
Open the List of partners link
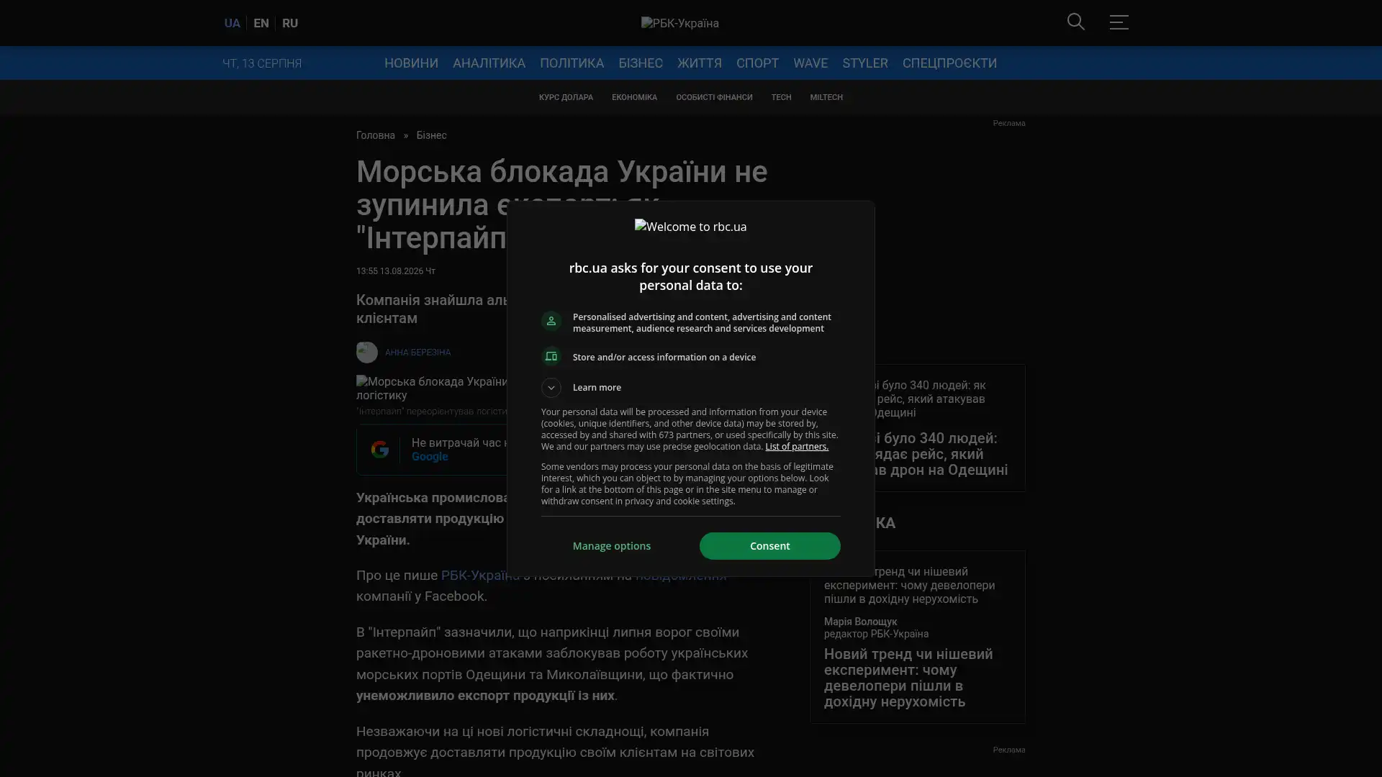click(x=797, y=447)
